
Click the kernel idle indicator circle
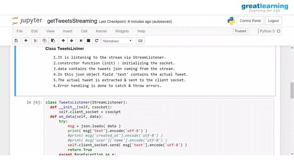279,31
